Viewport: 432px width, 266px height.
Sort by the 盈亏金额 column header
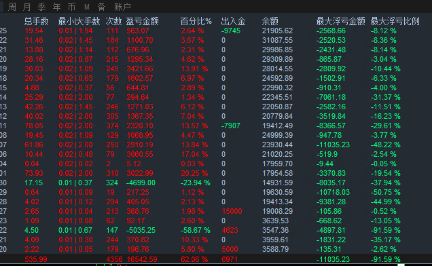142,21
